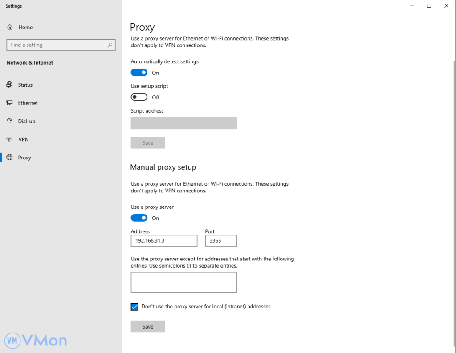
Task: Click the search magnifier icon
Action: [110, 45]
